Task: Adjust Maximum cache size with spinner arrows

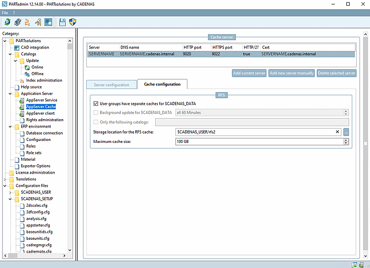Action: coord(346,141)
